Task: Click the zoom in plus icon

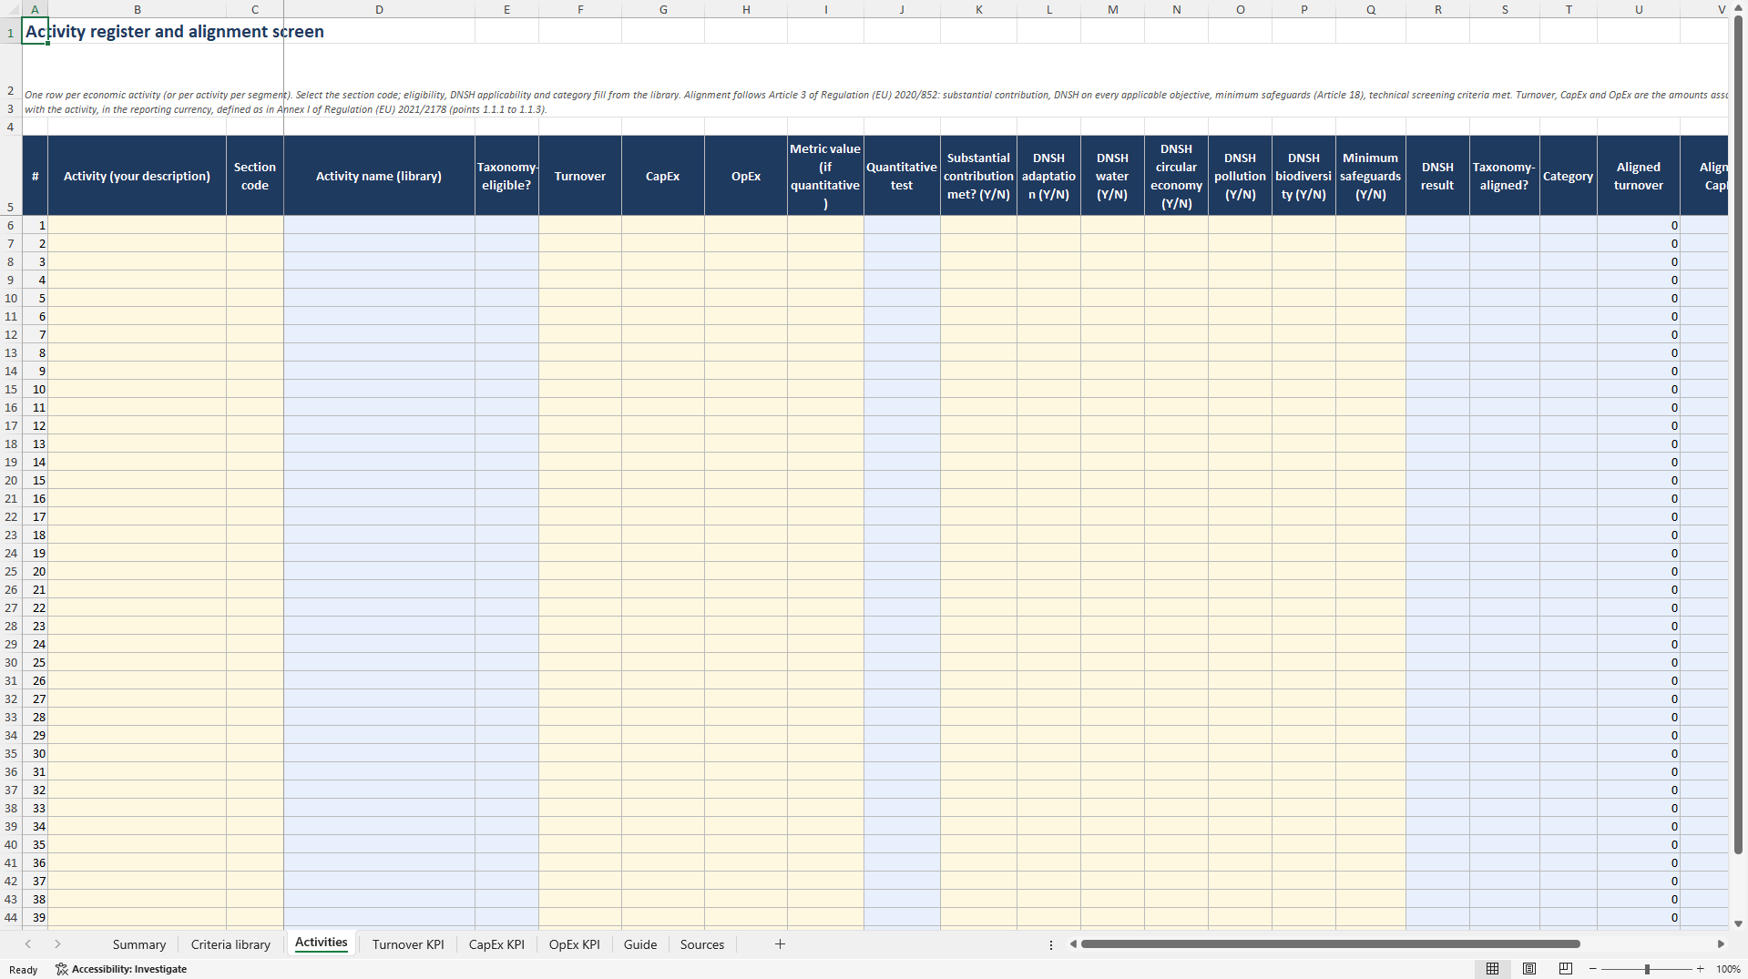Action: pos(1700,969)
